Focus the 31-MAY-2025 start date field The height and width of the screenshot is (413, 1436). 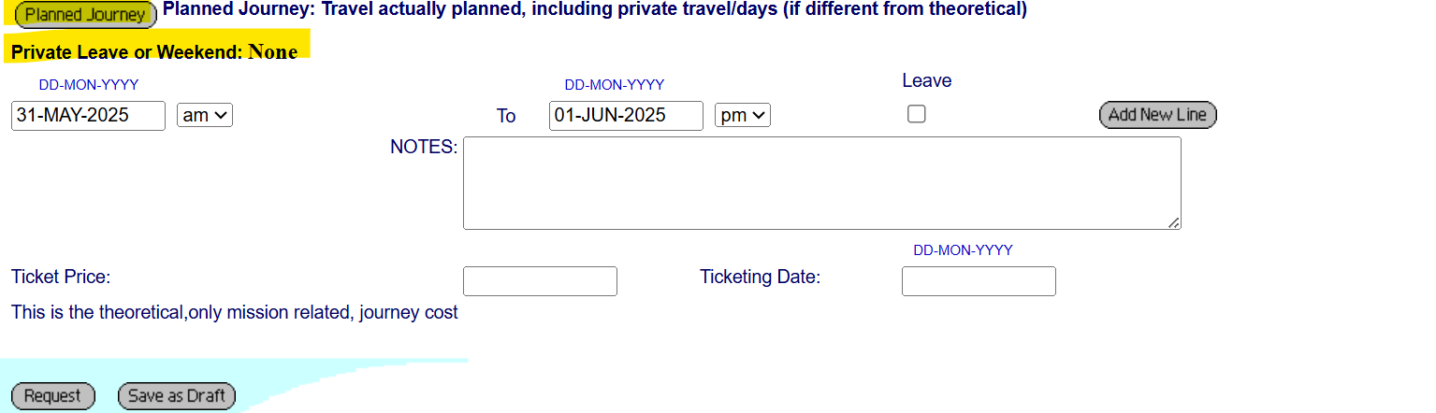[x=88, y=116]
